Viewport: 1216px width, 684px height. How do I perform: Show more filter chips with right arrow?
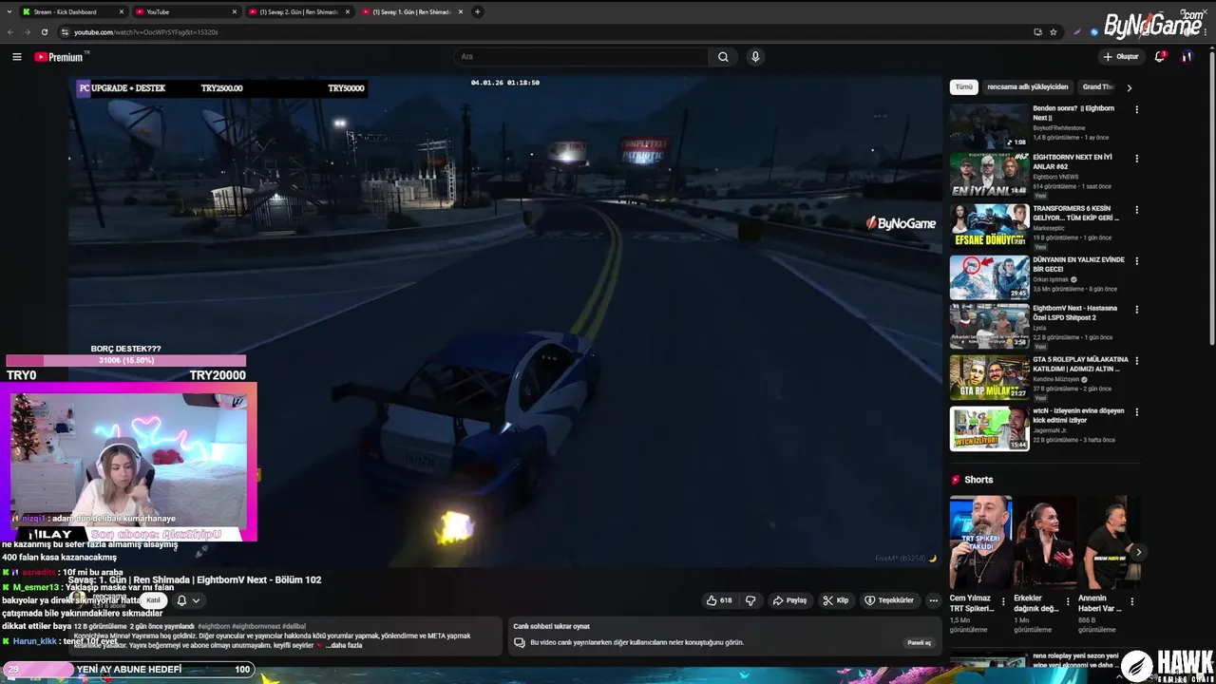click(x=1129, y=87)
